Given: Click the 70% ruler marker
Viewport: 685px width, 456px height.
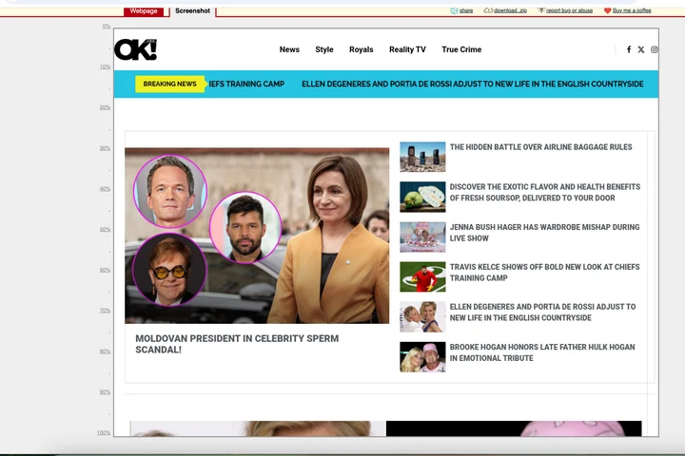Looking at the screenshot, I should pyautogui.click(x=105, y=311).
